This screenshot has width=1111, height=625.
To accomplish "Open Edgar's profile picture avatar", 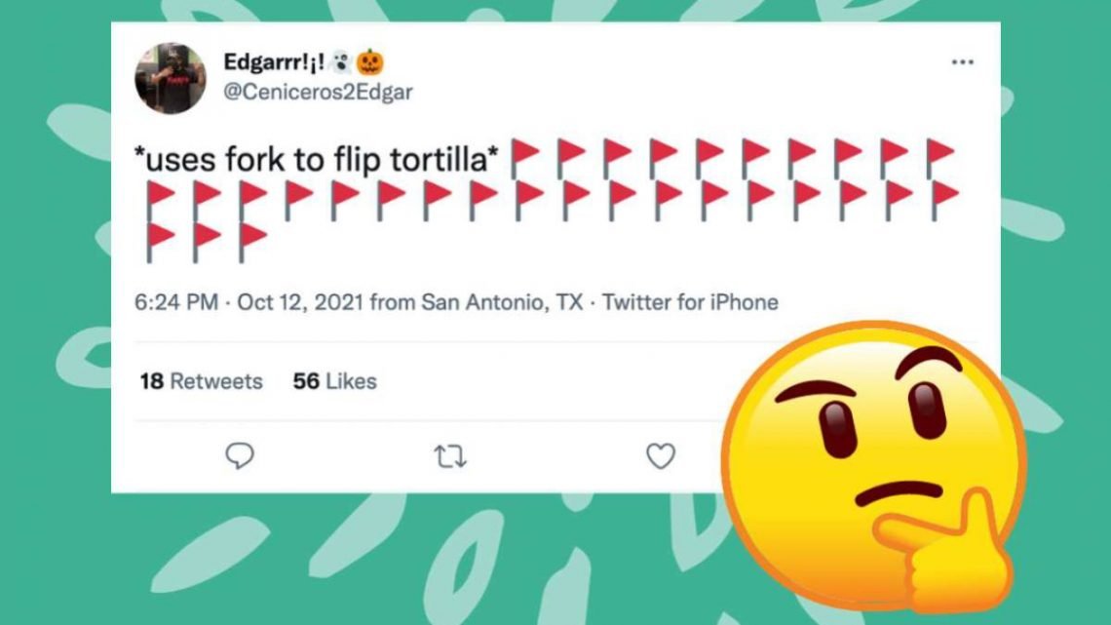I will coord(171,78).
